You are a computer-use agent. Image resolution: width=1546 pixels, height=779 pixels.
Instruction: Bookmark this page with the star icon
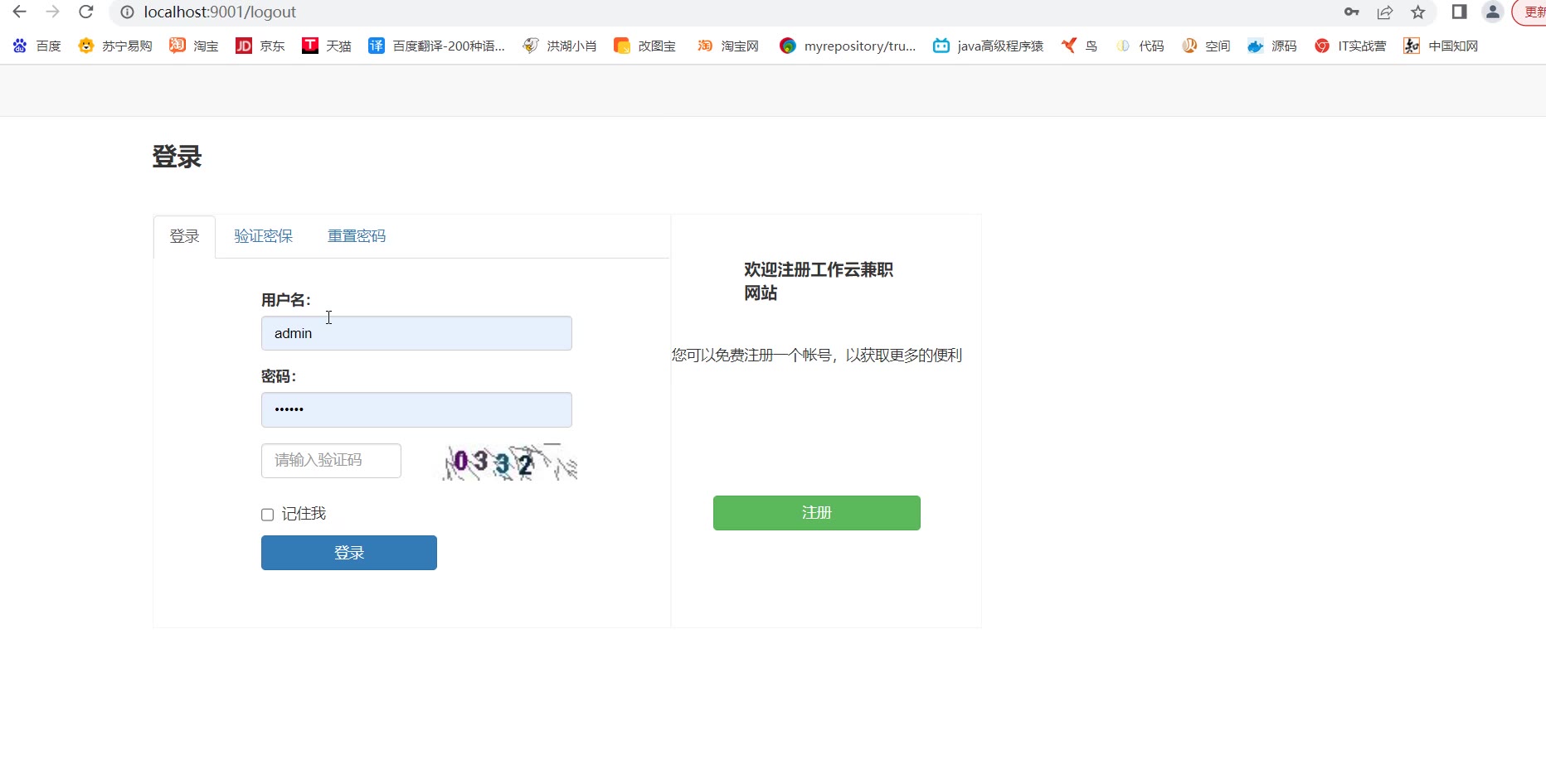1418,12
